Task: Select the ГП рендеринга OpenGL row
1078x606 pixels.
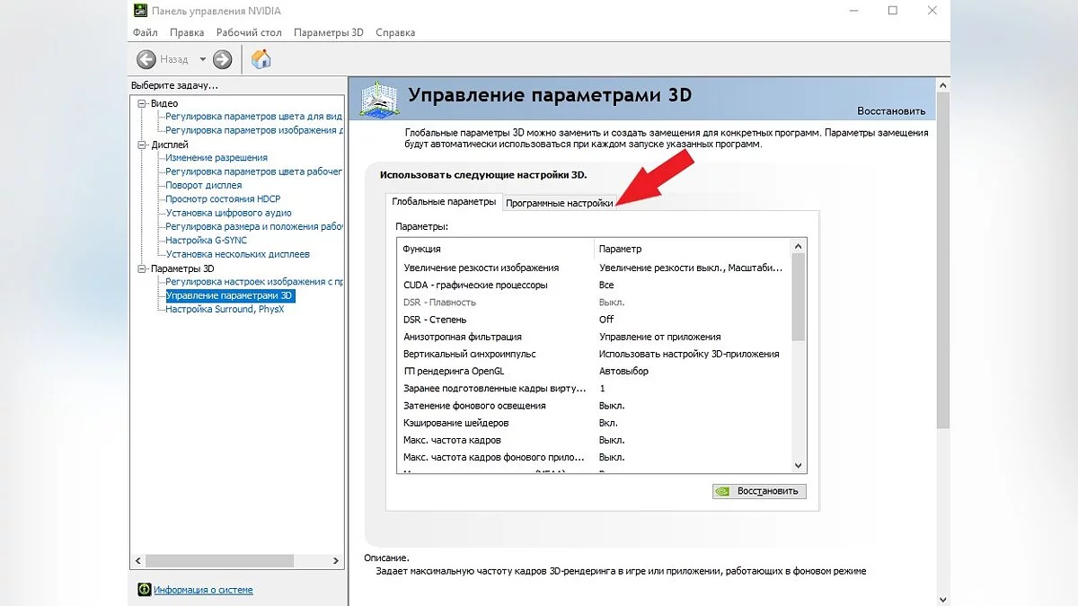Action: click(x=594, y=371)
